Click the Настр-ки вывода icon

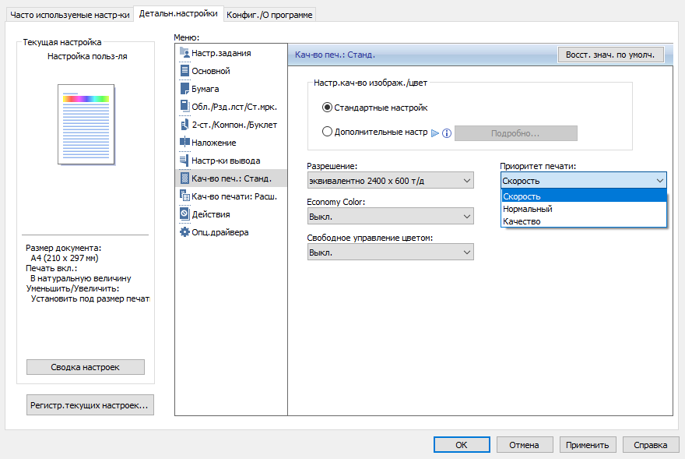click(184, 161)
